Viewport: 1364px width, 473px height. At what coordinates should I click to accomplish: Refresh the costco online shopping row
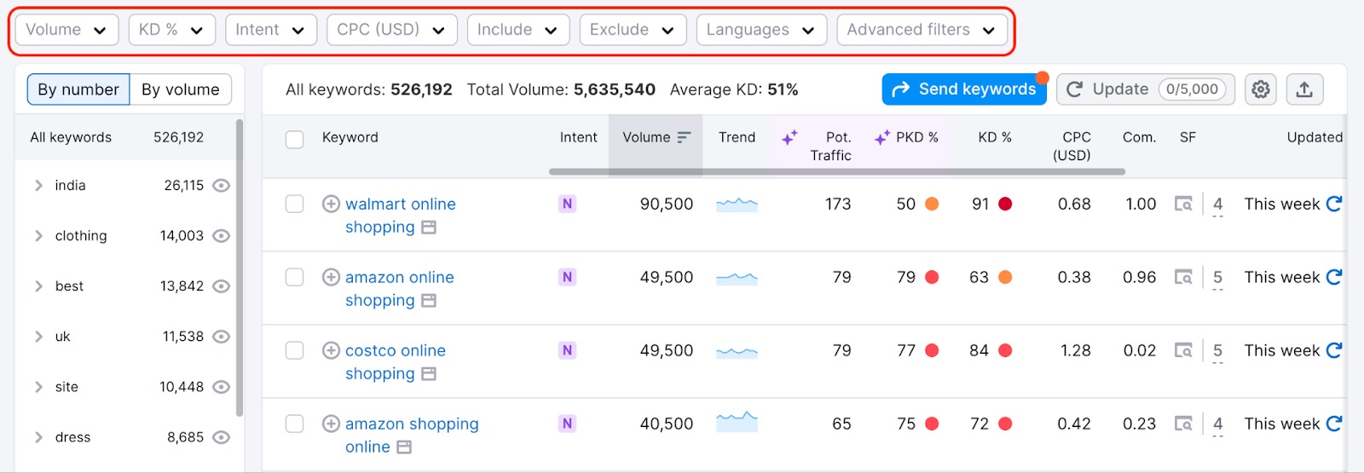tap(1334, 350)
